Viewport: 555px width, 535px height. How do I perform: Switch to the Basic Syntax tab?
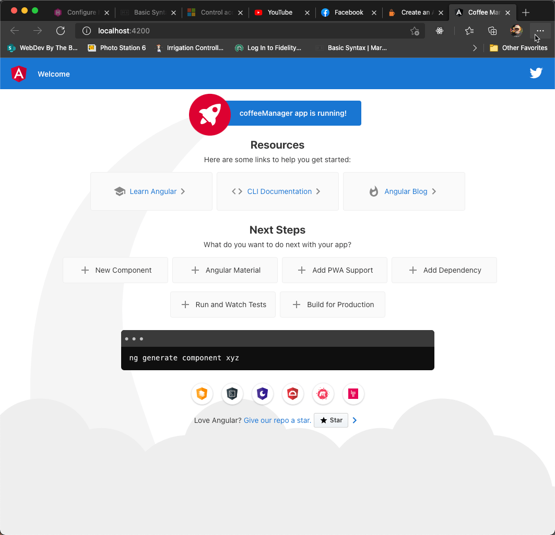point(149,13)
